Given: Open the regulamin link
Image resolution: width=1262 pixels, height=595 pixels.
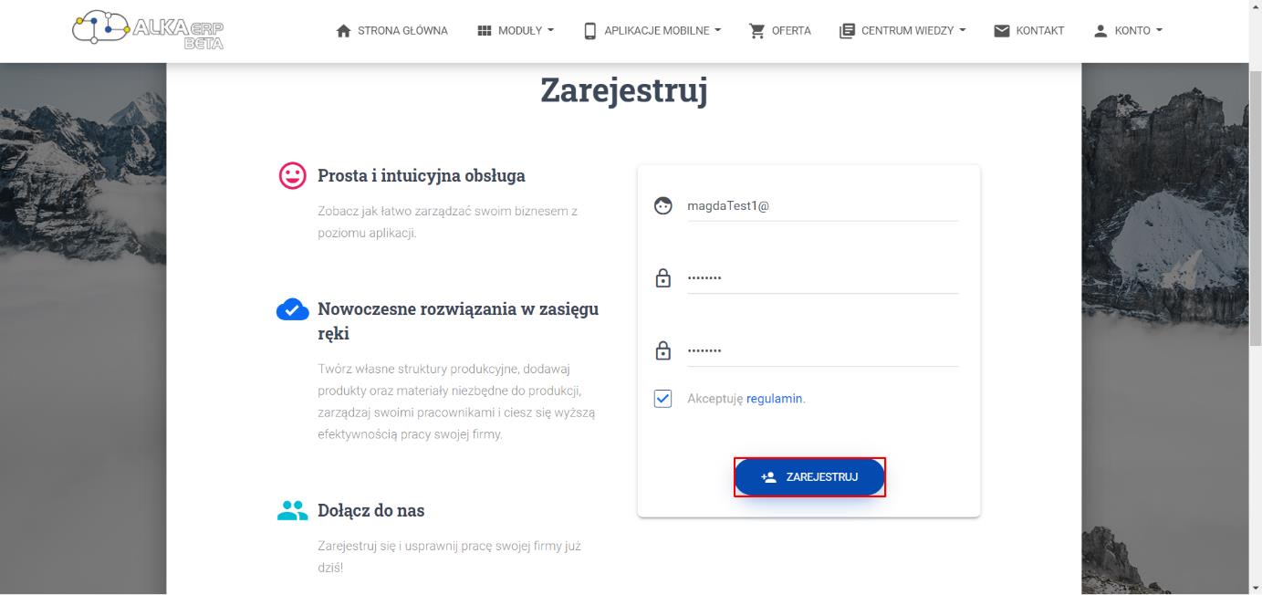Looking at the screenshot, I should click(775, 399).
